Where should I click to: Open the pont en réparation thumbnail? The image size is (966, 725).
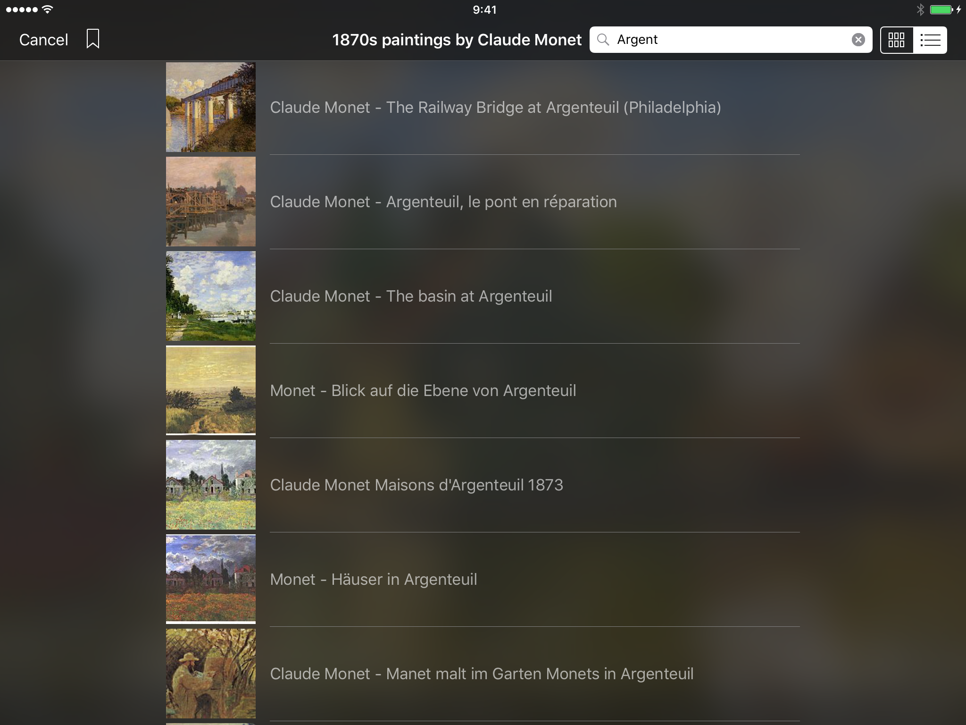point(211,202)
